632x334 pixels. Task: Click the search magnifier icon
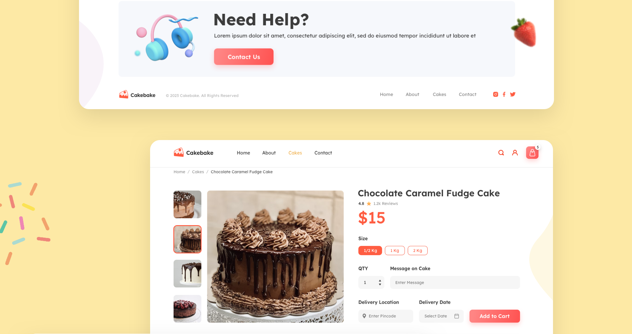coord(501,153)
